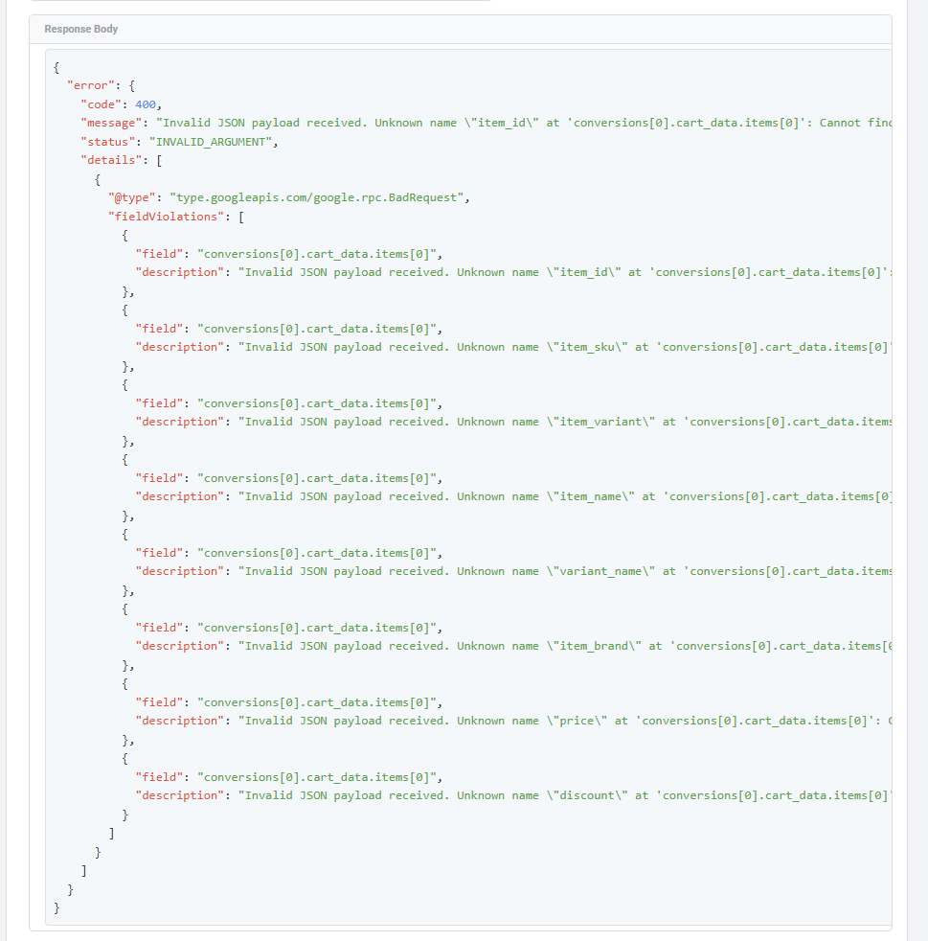Click the "@type" key label

pyautogui.click(x=132, y=198)
